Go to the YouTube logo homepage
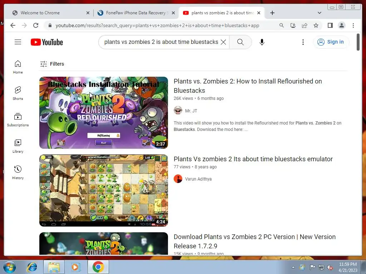 coord(47,42)
